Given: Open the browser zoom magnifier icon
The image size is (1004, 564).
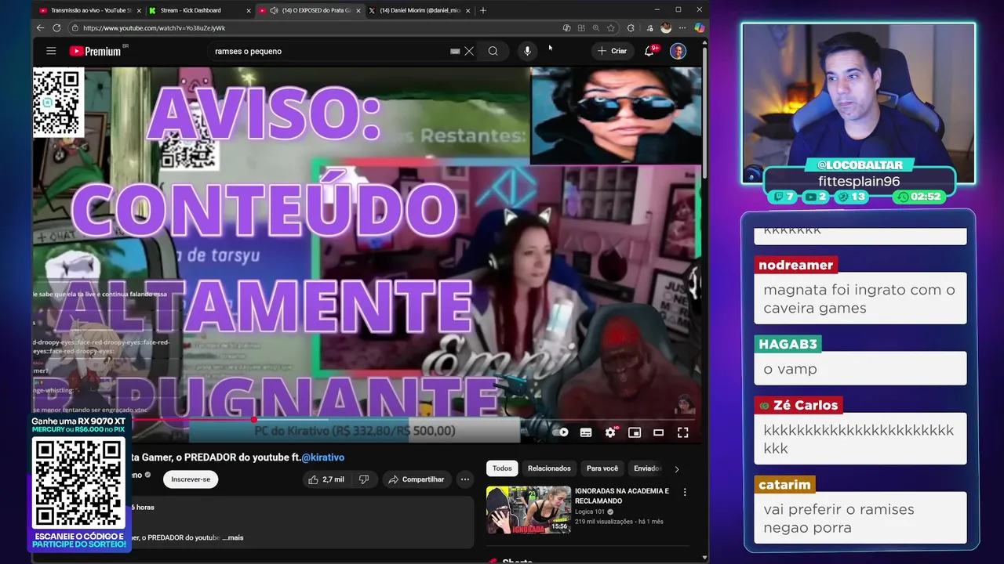Looking at the screenshot, I should 596,27.
